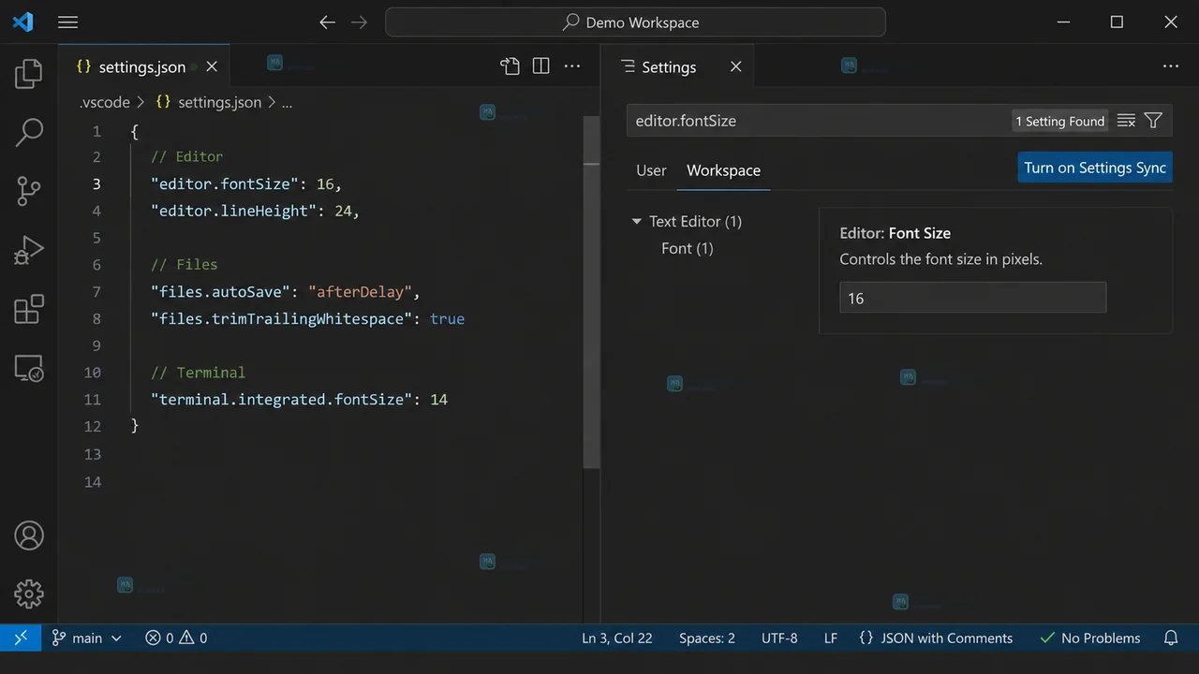Collapse the Text Editor (1) tree group

coord(638,222)
